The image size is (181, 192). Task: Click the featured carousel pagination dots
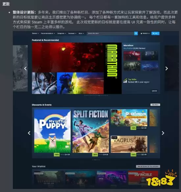(x=96, y=95)
